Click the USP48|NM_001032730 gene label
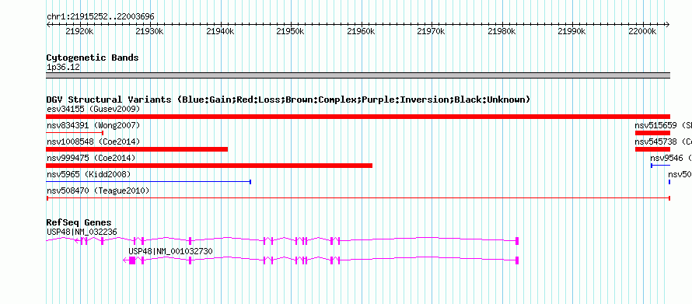Screen dimensions: 692x304 [x=171, y=251]
